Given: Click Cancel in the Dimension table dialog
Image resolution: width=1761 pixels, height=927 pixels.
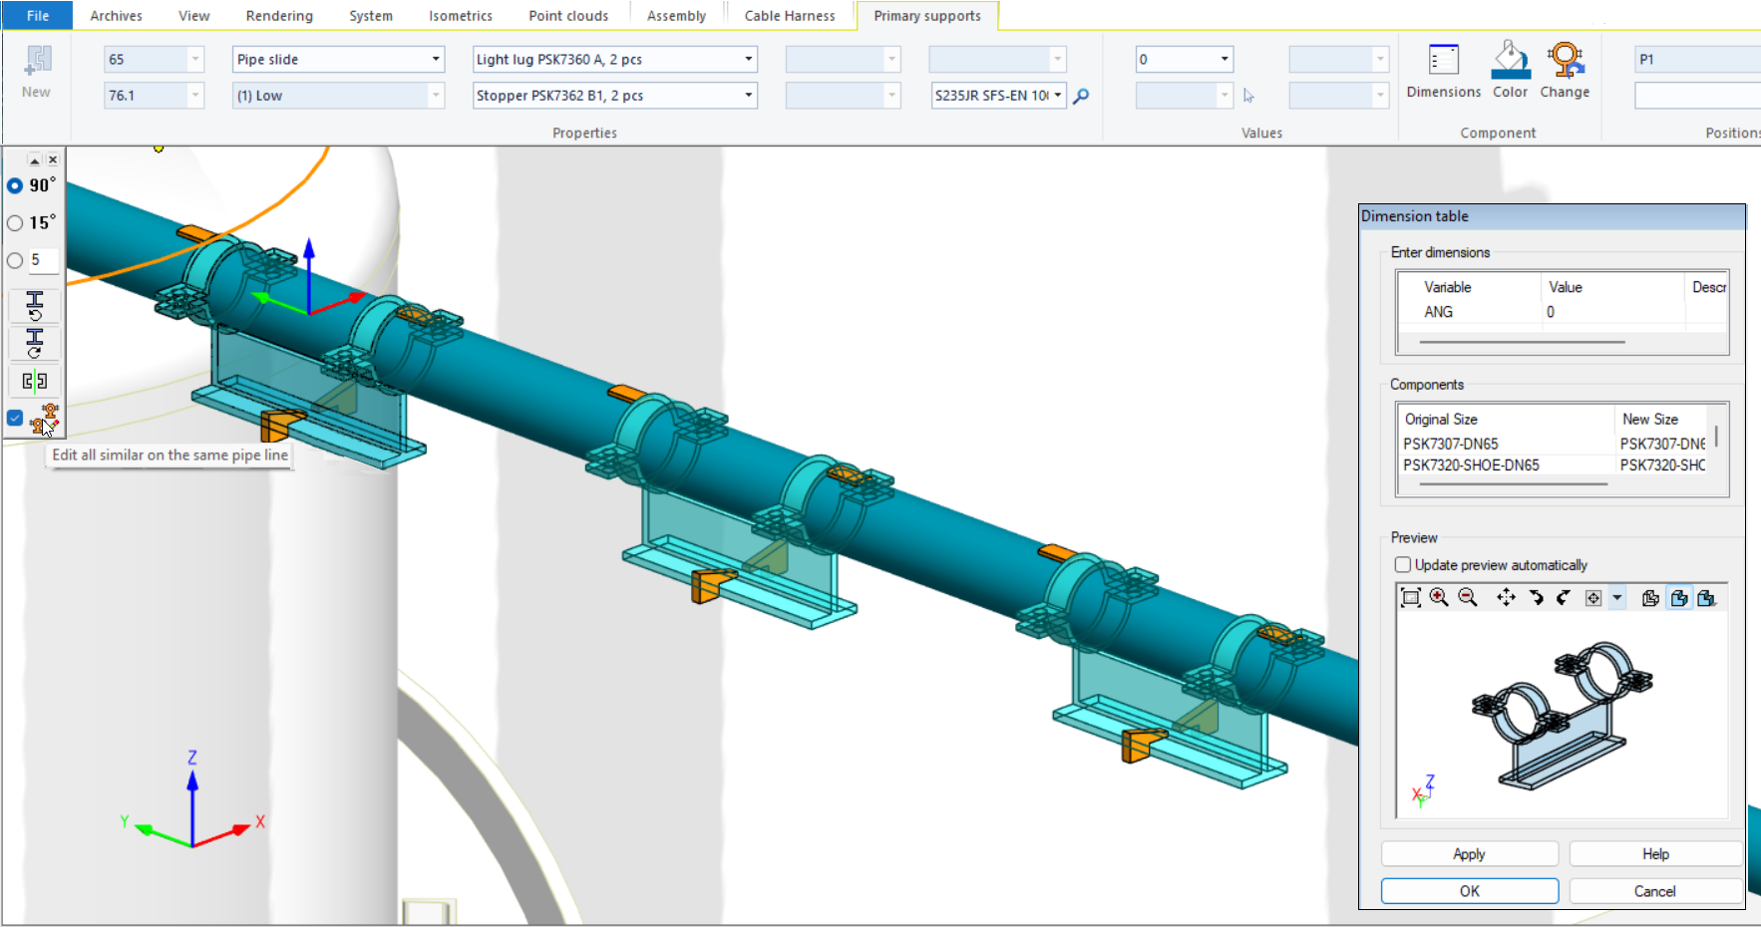Looking at the screenshot, I should (1653, 891).
